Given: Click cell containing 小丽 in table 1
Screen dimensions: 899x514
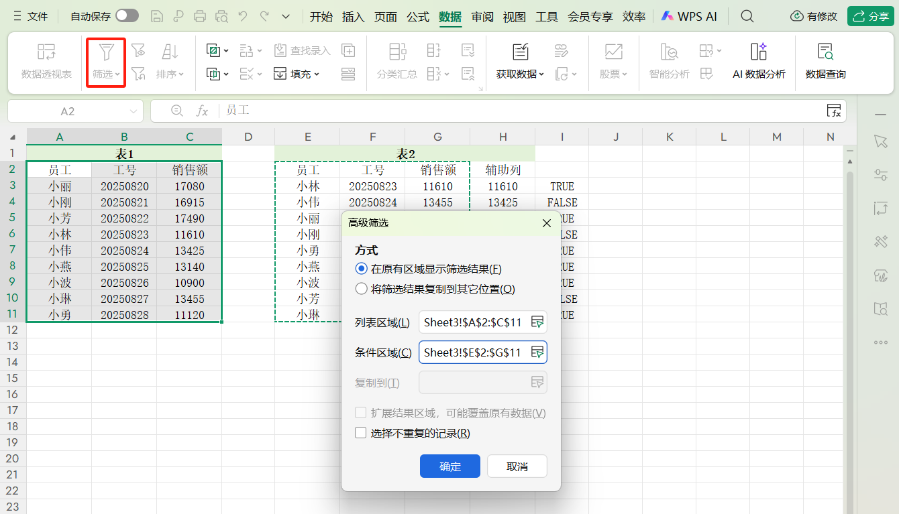Looking at the screenshot, I should 59,186.
